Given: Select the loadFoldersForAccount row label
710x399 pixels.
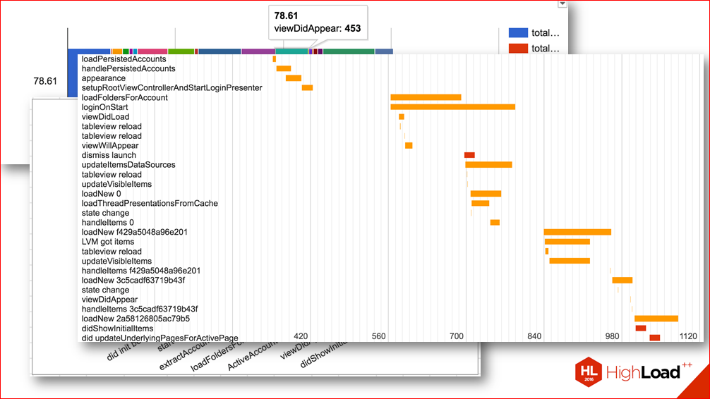Looking at the screenshot, I should [x=124, y=97].
